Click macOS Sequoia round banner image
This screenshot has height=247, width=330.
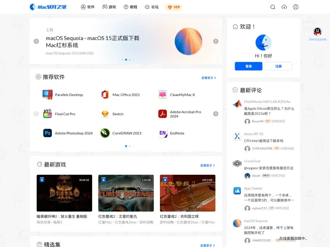188,41
